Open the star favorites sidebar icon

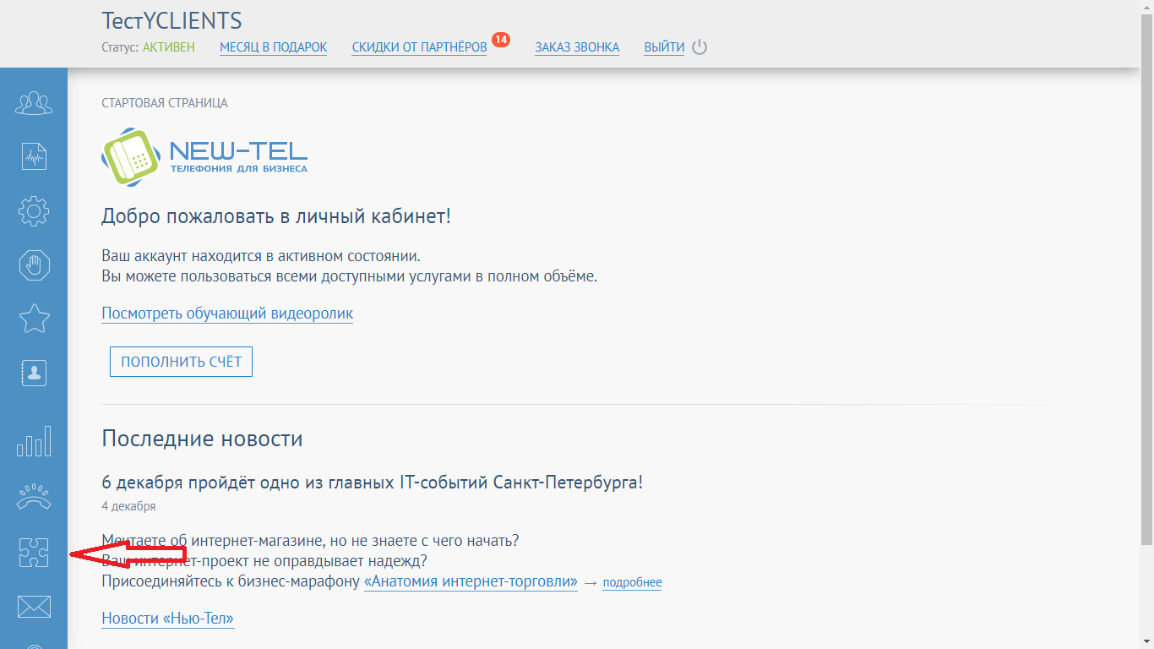(34, 319)
